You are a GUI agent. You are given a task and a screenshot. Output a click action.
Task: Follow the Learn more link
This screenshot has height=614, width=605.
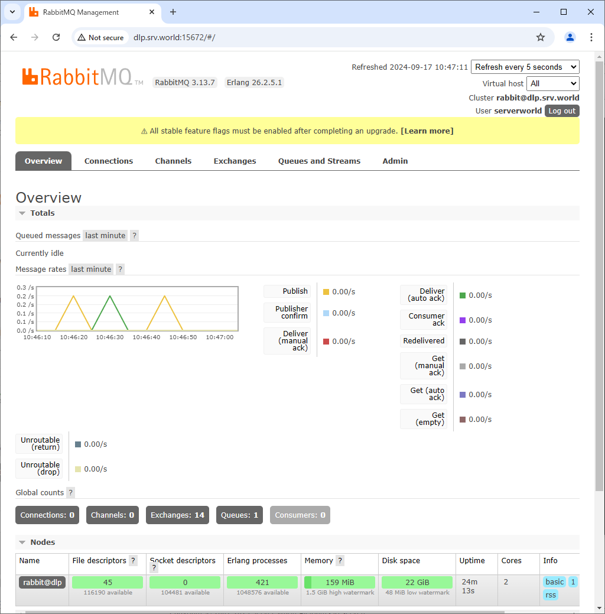[427, 131]
